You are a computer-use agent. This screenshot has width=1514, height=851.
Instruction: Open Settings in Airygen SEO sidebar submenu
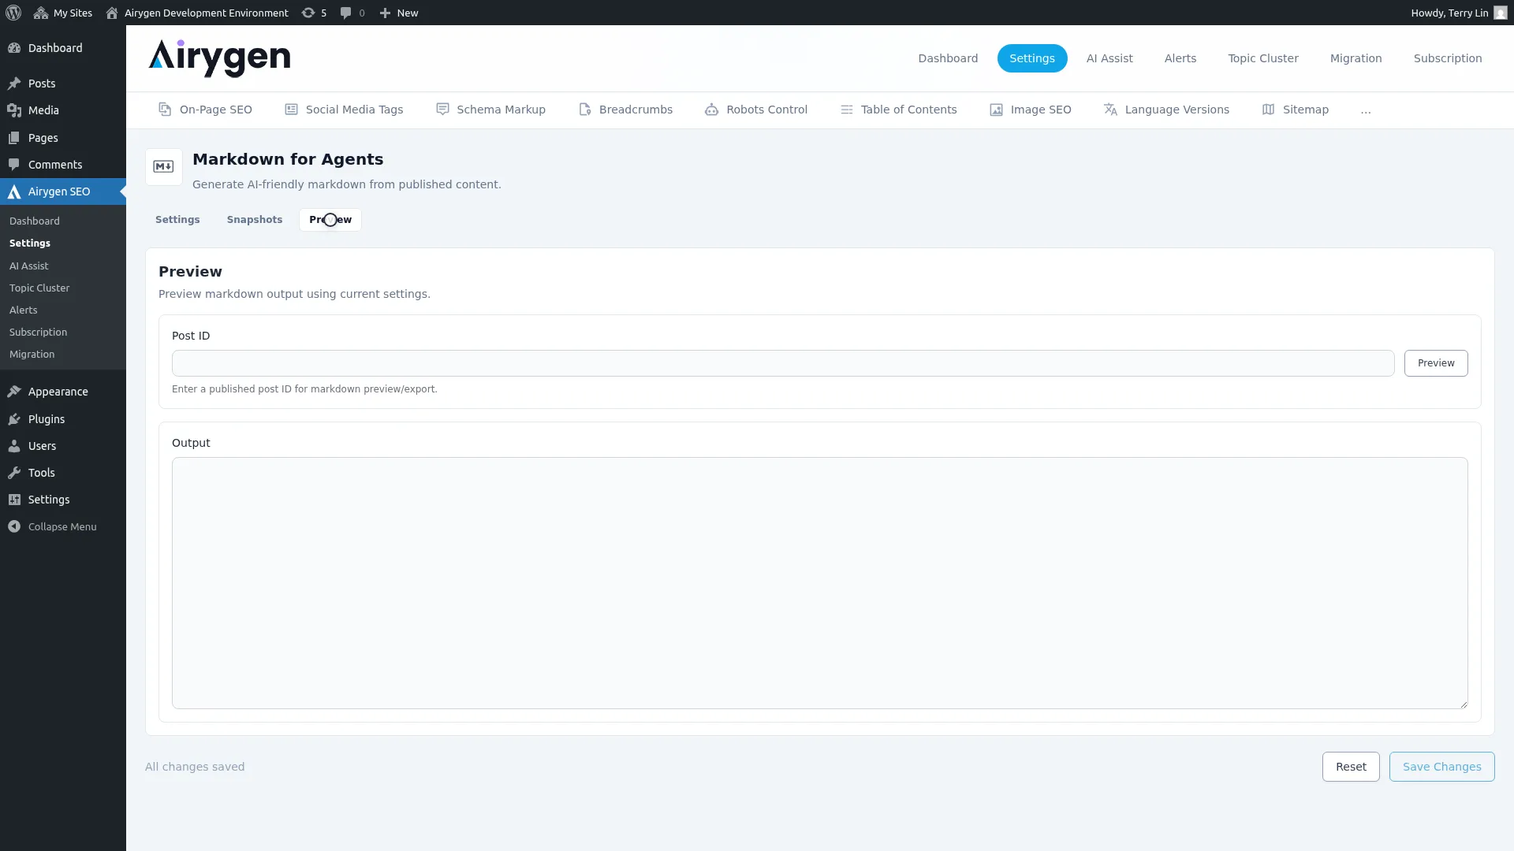pos(30,243)
